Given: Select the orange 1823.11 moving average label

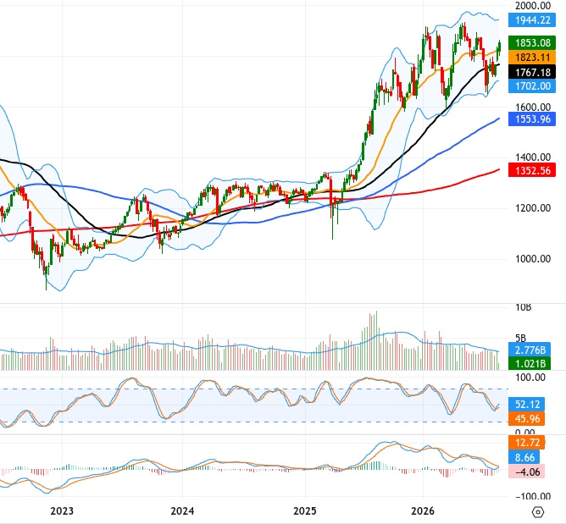Looking at the screenshot, I should 532,58.
